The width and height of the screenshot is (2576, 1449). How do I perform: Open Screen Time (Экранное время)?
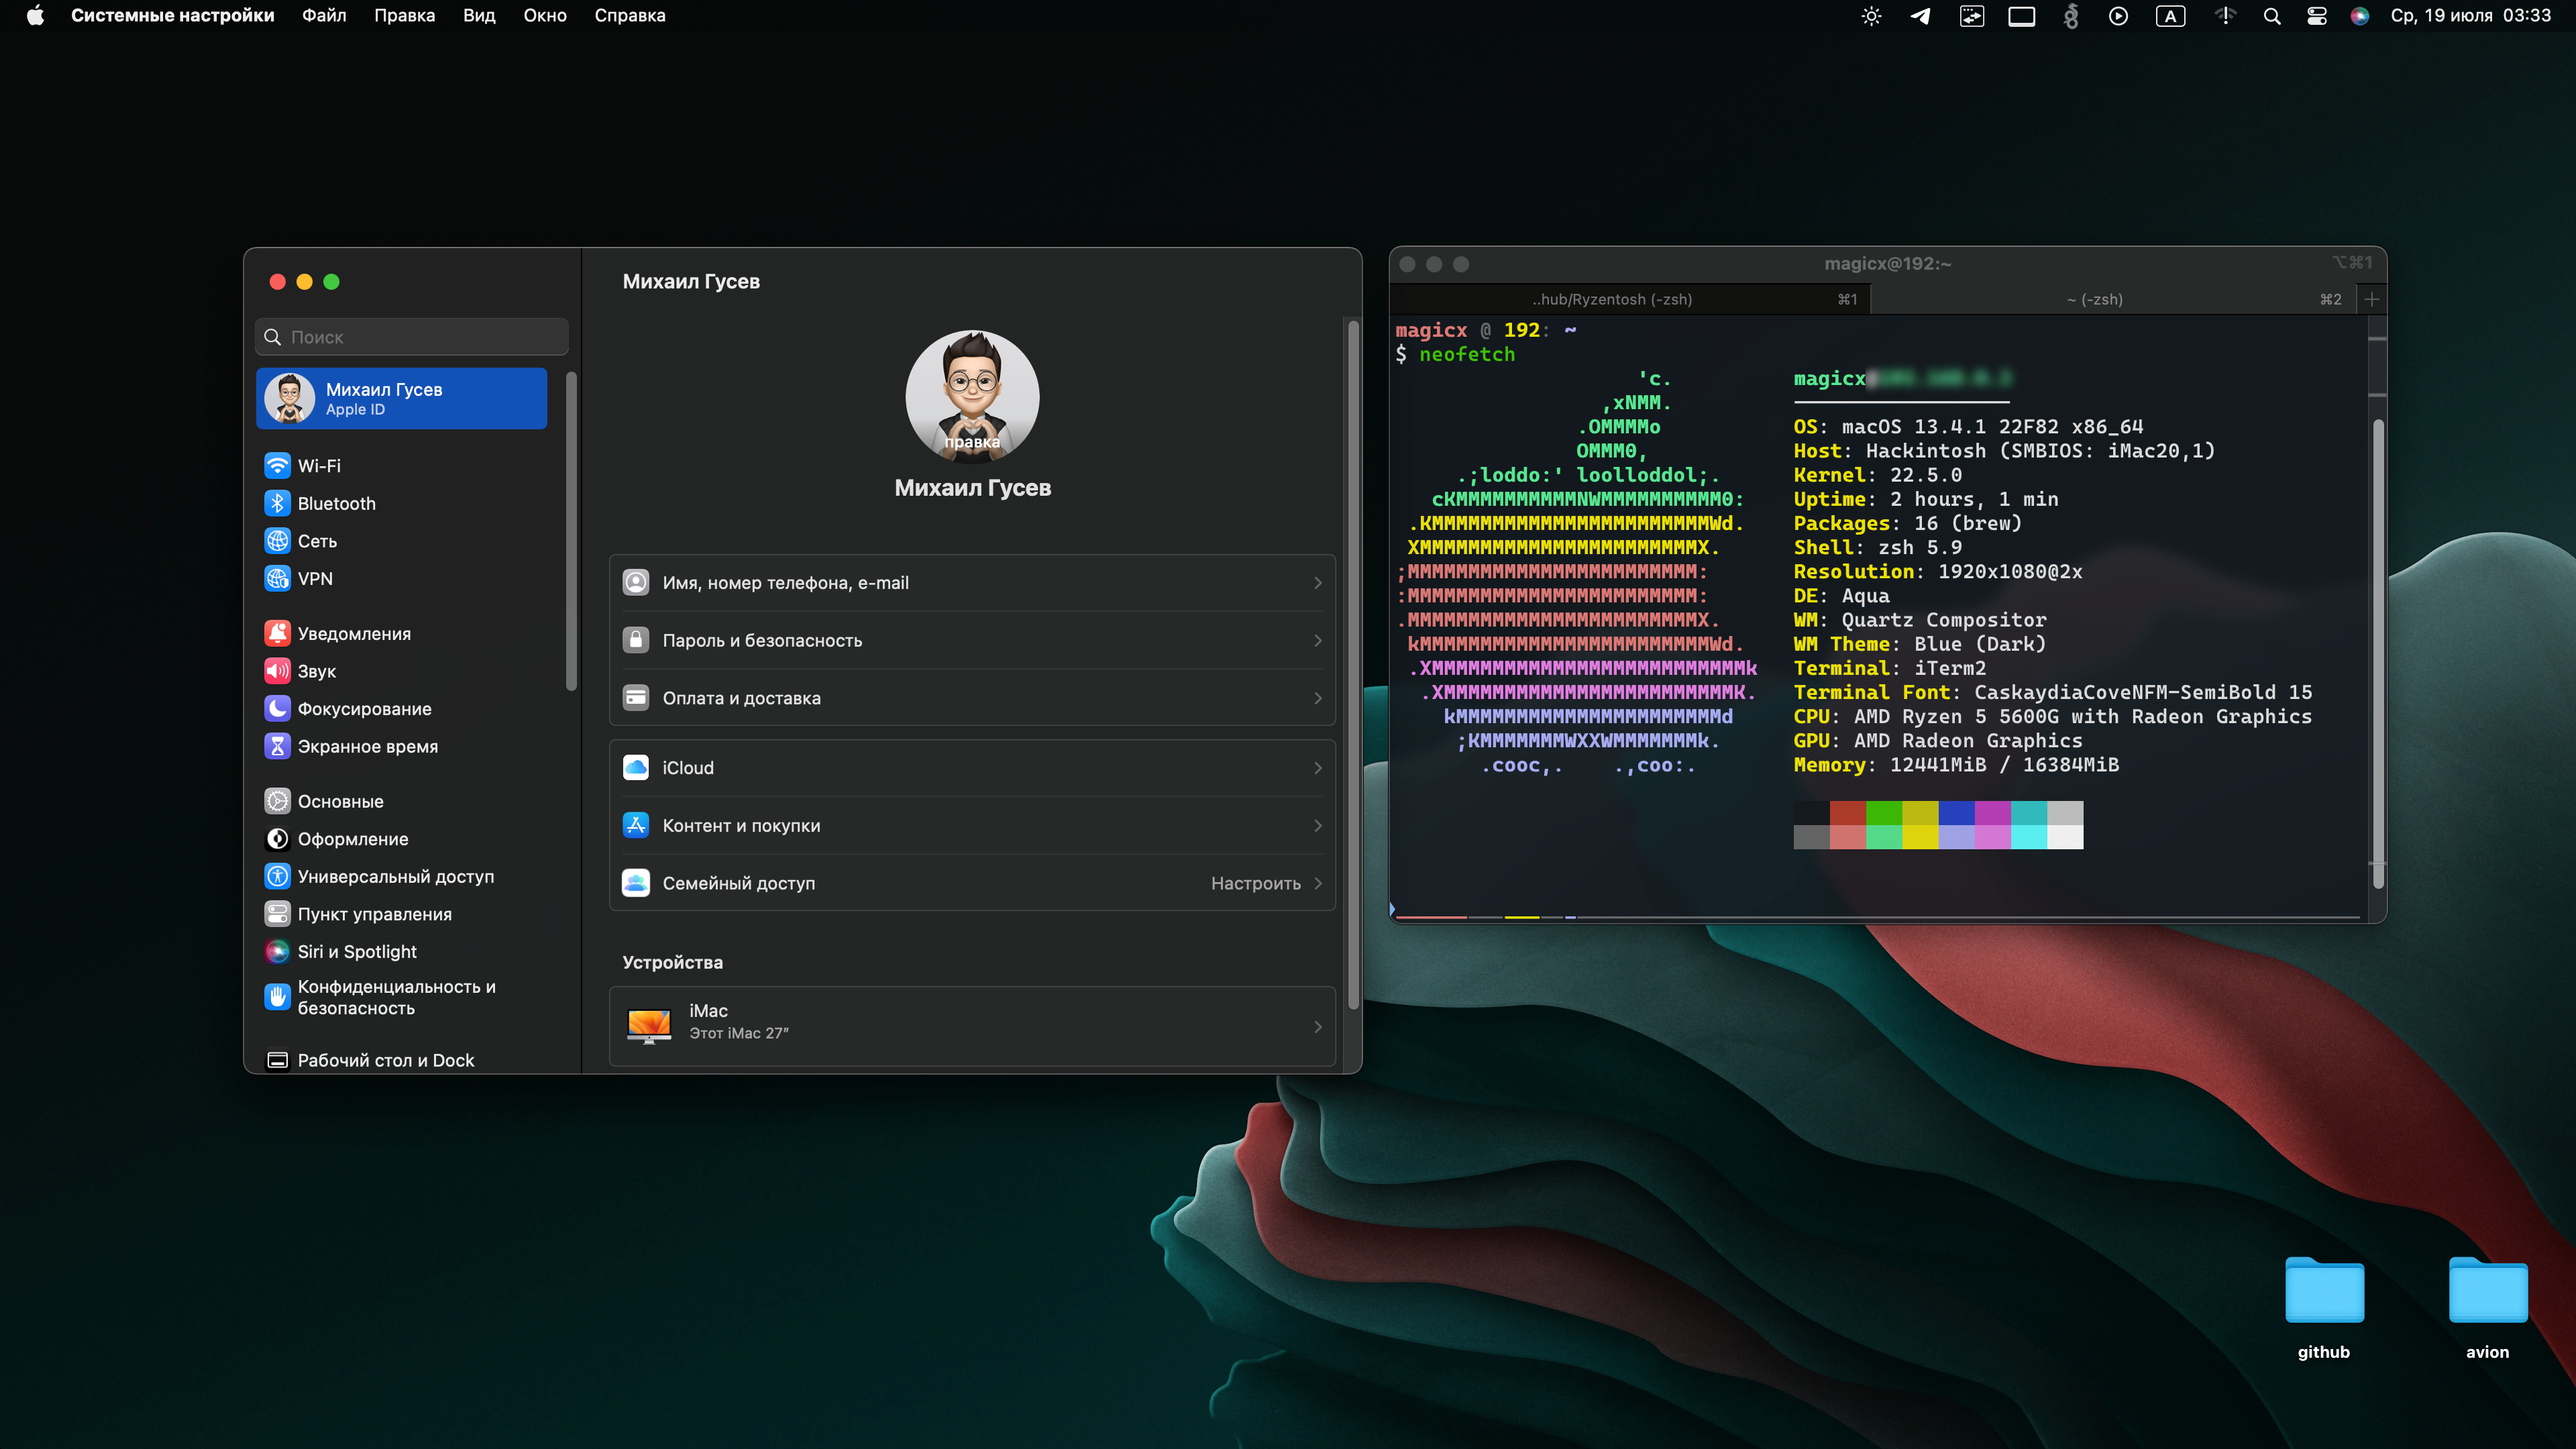(367, 746)
